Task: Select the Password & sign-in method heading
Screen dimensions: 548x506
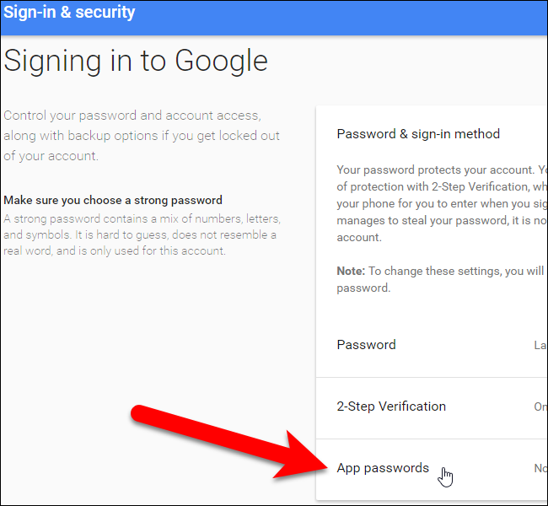Action: (x=418, y=133)
